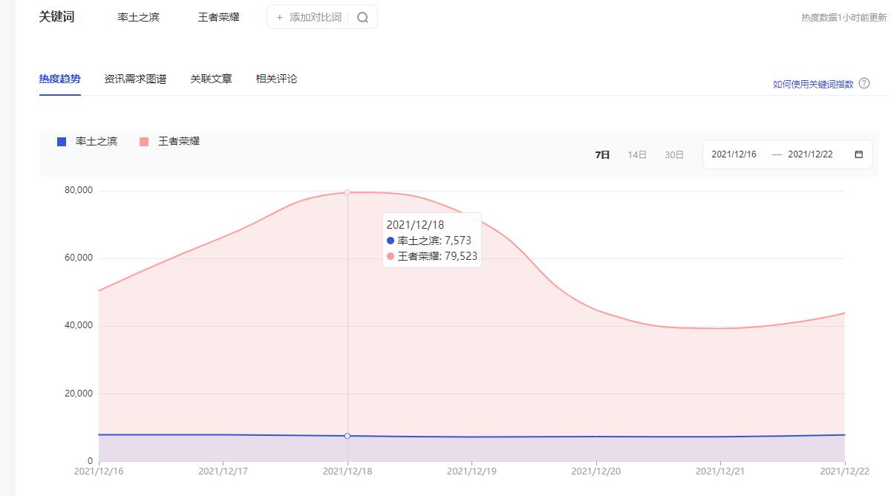The image size is (891, 496).
Task: Click the 如何使用关键词指数 link
Action: (813, 82)
